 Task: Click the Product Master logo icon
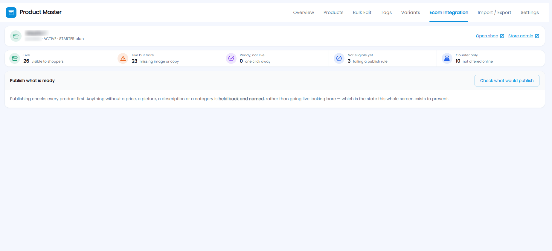(x=11, y=13)
